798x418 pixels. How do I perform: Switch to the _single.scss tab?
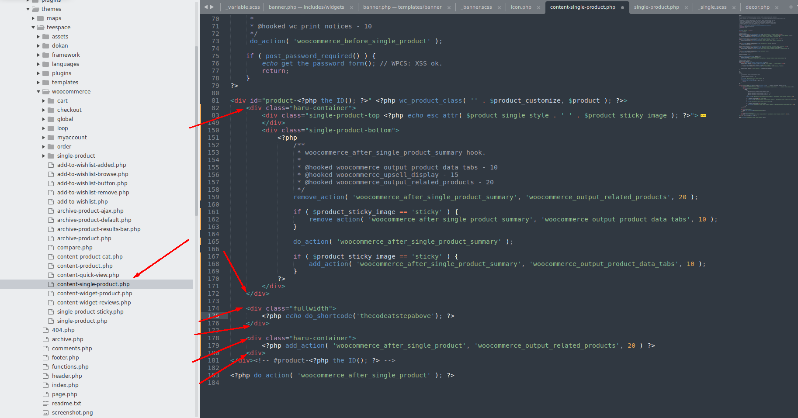coord(713,7)
